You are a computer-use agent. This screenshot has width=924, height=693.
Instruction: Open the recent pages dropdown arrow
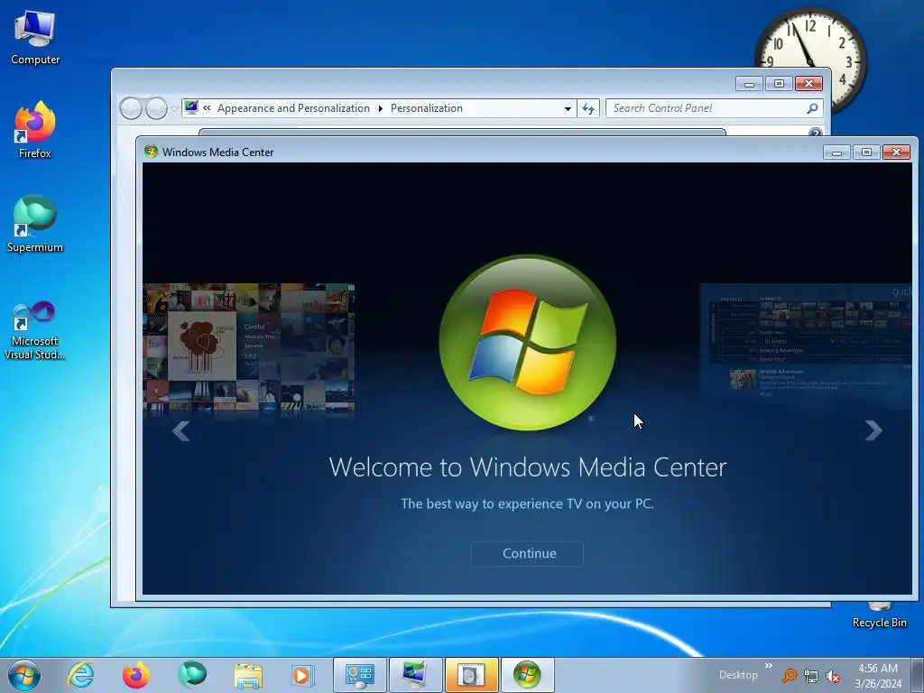pos(174,109)
